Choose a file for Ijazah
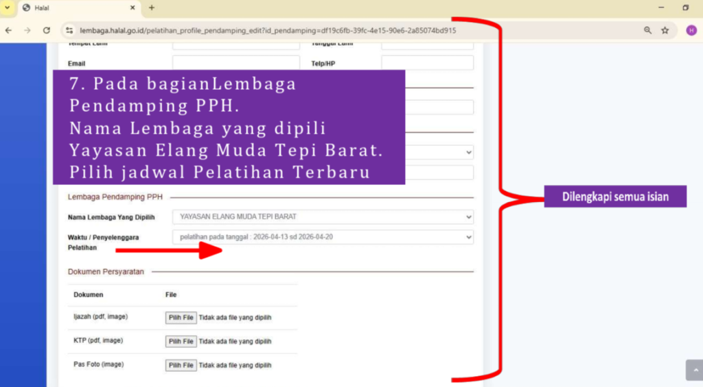703x387 pixels. click(x=181, y=318)
